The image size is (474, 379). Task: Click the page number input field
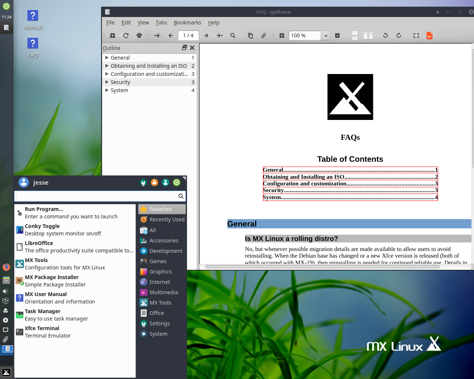click(188, 36)
